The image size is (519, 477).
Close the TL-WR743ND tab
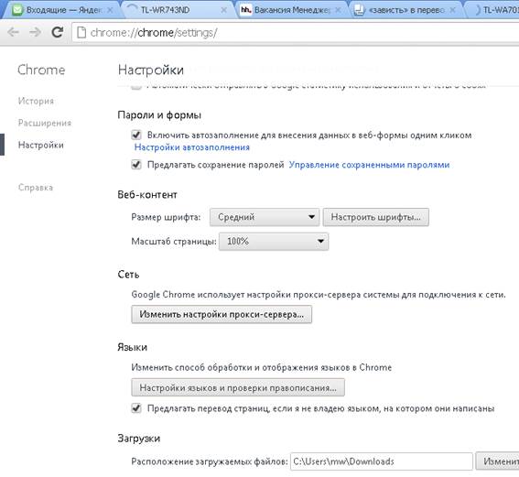click(x=223, y=10)
